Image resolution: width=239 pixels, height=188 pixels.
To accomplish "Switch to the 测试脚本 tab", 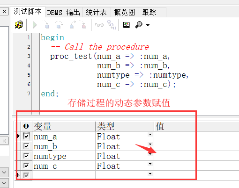I will (x=28, y=12).
